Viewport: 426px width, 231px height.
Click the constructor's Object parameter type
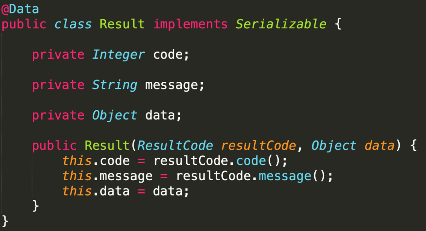[x=334, y=146]
